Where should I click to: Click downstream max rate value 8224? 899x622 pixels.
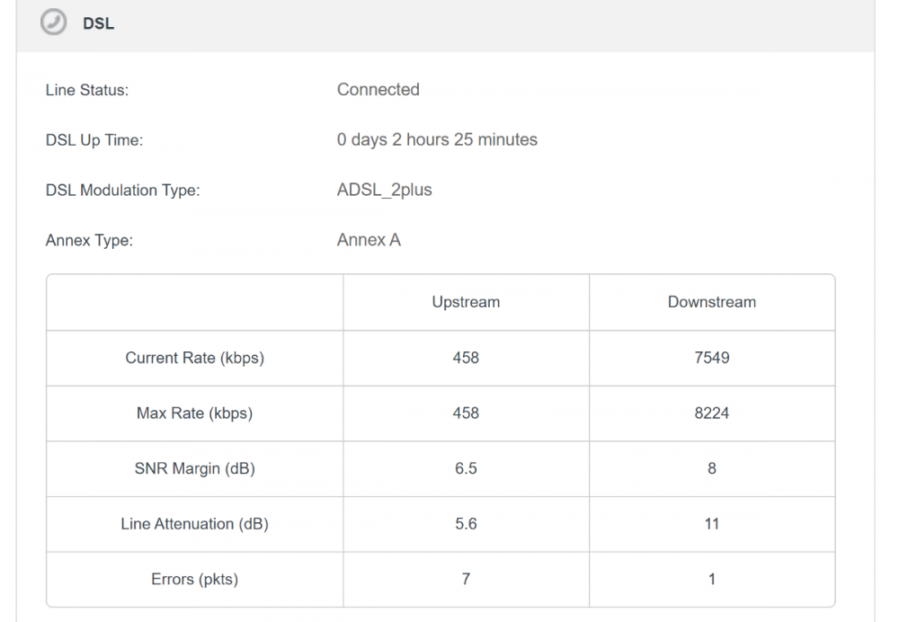click(x=711, y=413)
